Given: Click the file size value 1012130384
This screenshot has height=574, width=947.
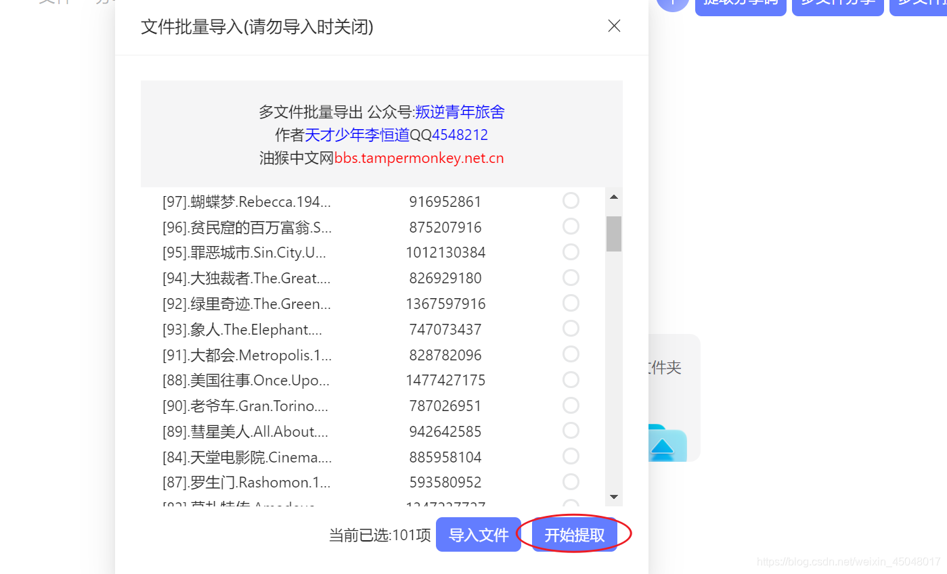Looking at the screenshot, I should click(445, 253).
